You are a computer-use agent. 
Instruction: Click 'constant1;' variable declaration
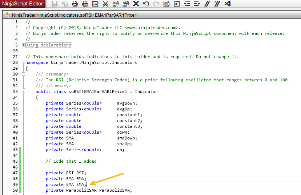point(129,115)
